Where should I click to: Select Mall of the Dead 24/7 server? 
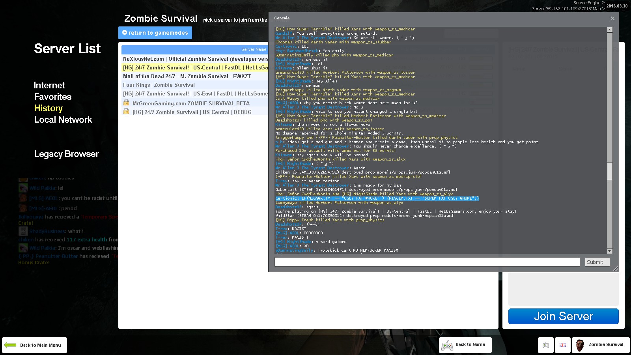195,76
